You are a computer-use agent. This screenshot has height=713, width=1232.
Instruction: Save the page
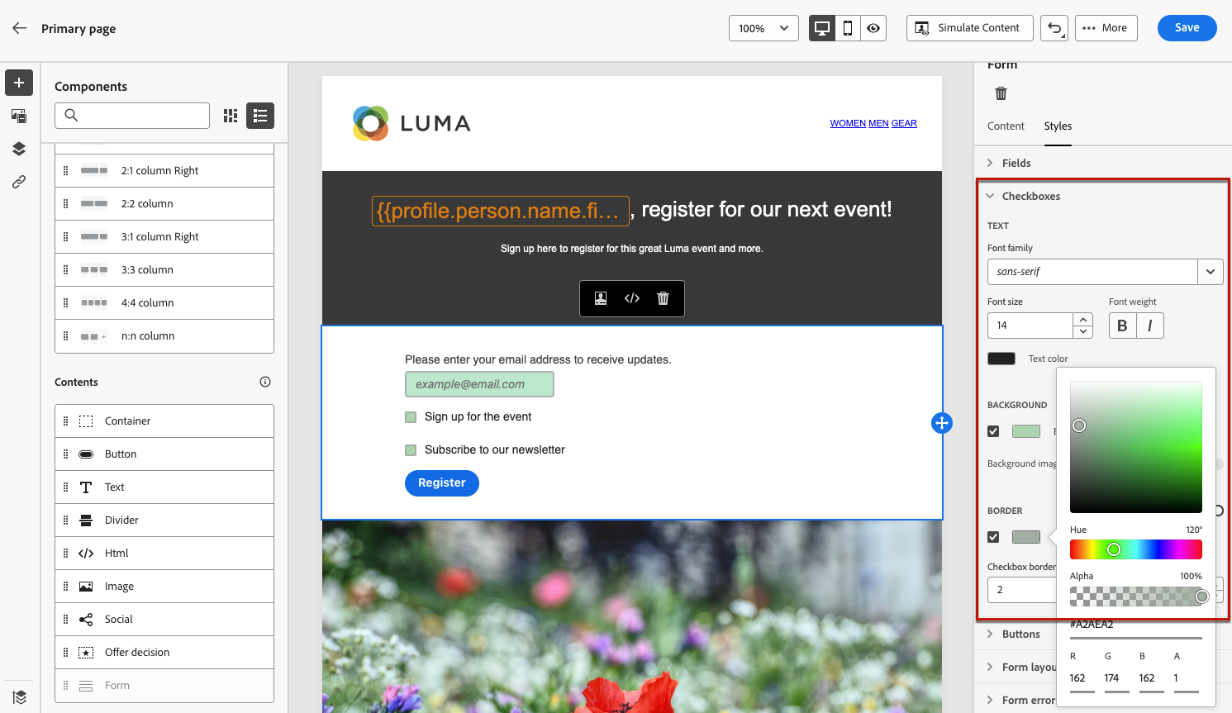click(x=1187, y=28)
